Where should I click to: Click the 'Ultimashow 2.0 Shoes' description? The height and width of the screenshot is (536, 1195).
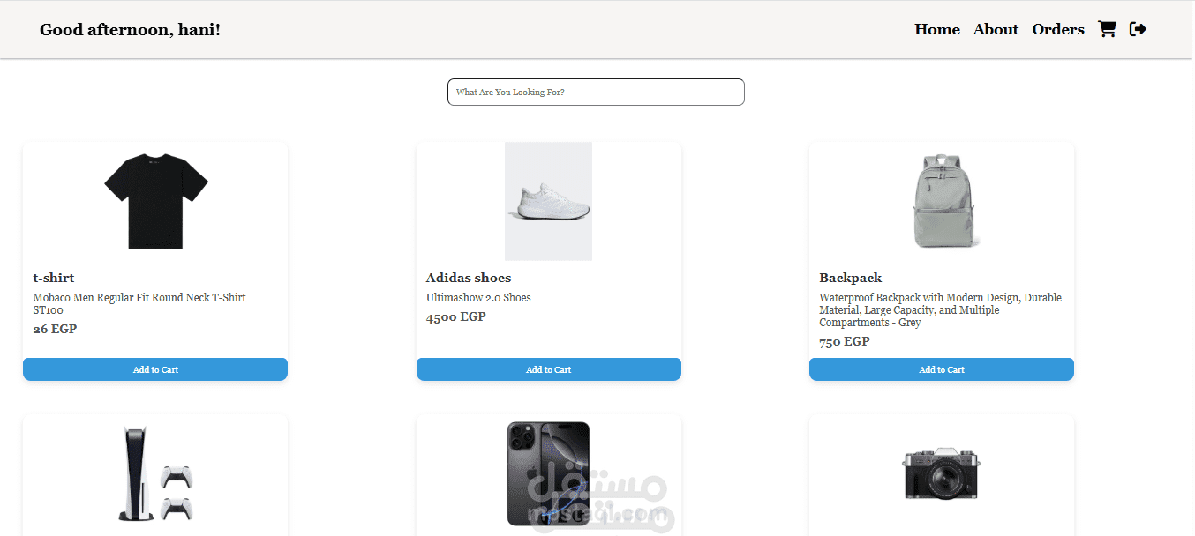[478, 298]
